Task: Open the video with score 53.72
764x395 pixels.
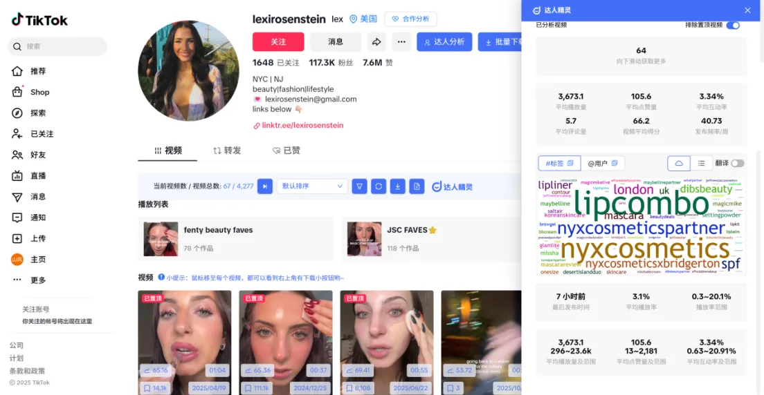Action: pyautogui.click(x=482, y=343)
